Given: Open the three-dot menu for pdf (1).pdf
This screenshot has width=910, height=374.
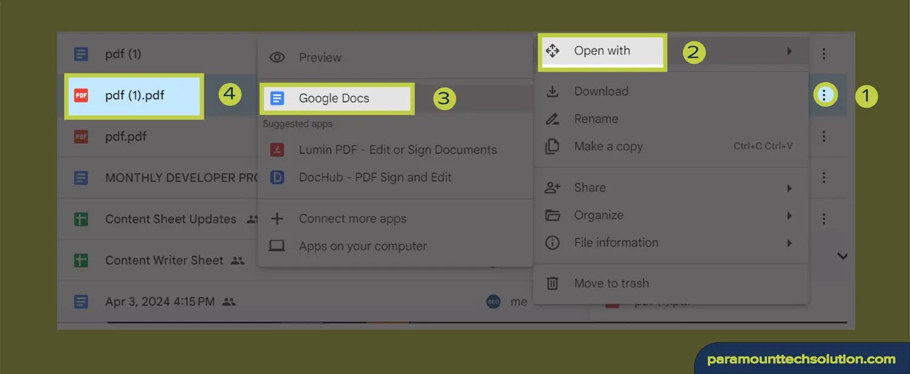Looking at the screenshot, I should click(824, 95).
